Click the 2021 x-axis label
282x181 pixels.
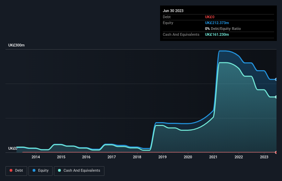click(213, 157)
